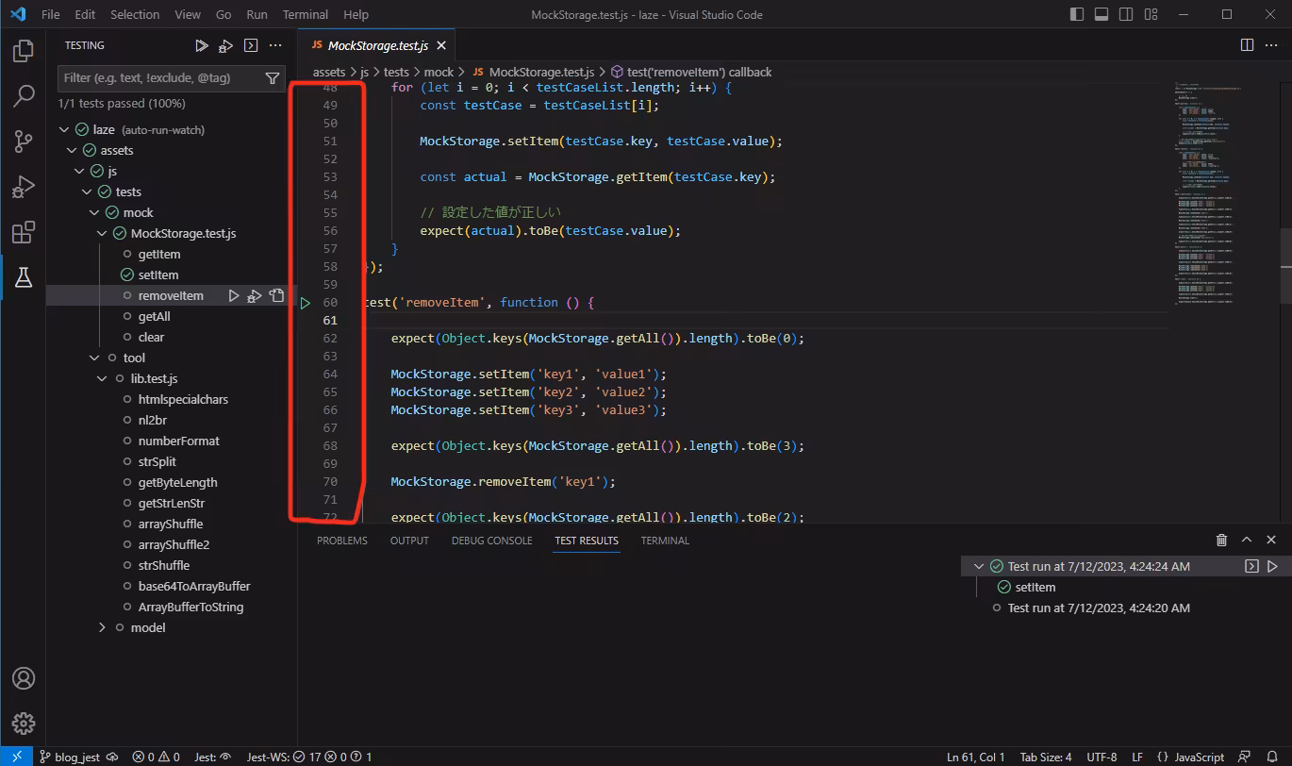Open notifications bell in status bar
The image size is (1292, 766).
click(x=1271, y=757)
